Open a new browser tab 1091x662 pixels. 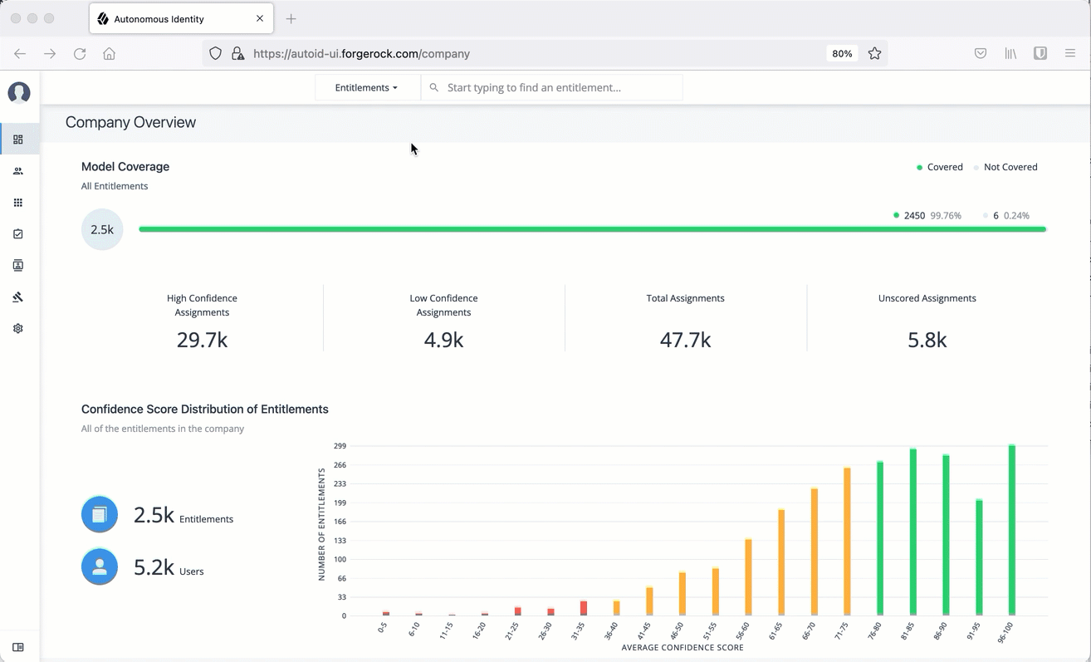[x=291, y=18]
